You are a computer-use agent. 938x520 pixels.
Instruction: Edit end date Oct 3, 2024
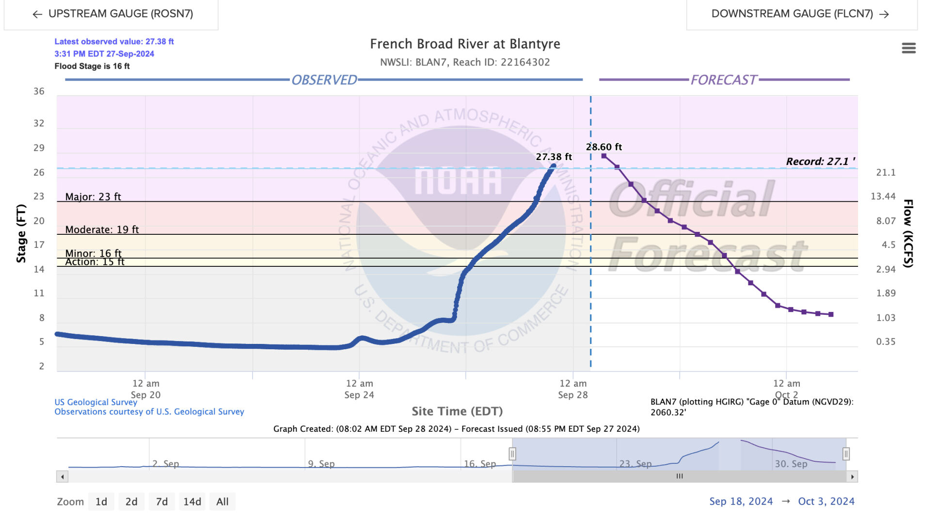tap(826, 502)
